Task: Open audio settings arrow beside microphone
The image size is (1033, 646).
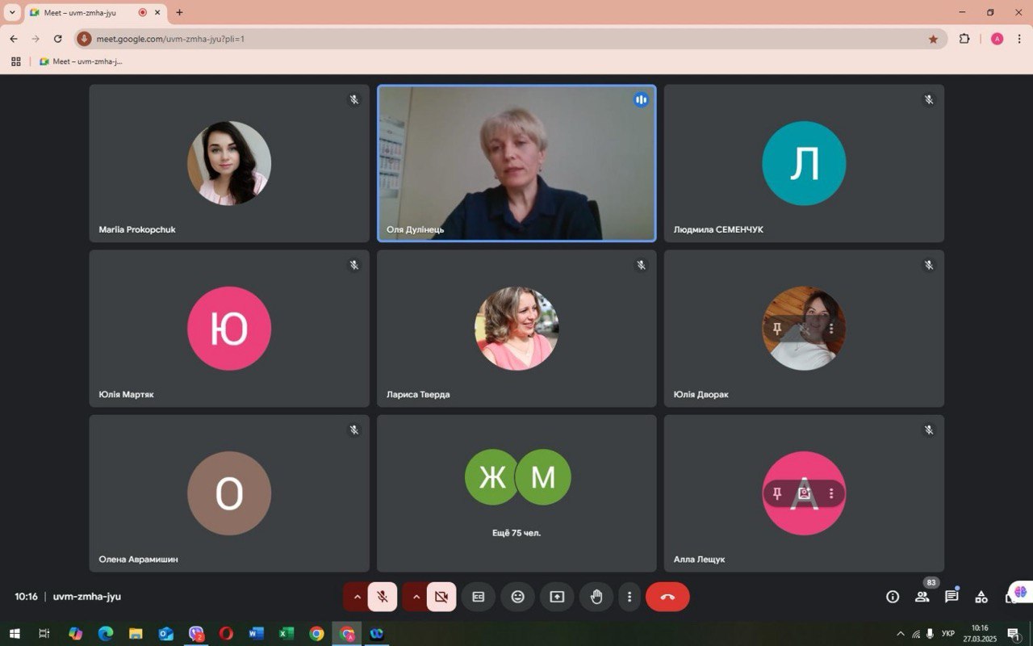Action: coord(357,597)
